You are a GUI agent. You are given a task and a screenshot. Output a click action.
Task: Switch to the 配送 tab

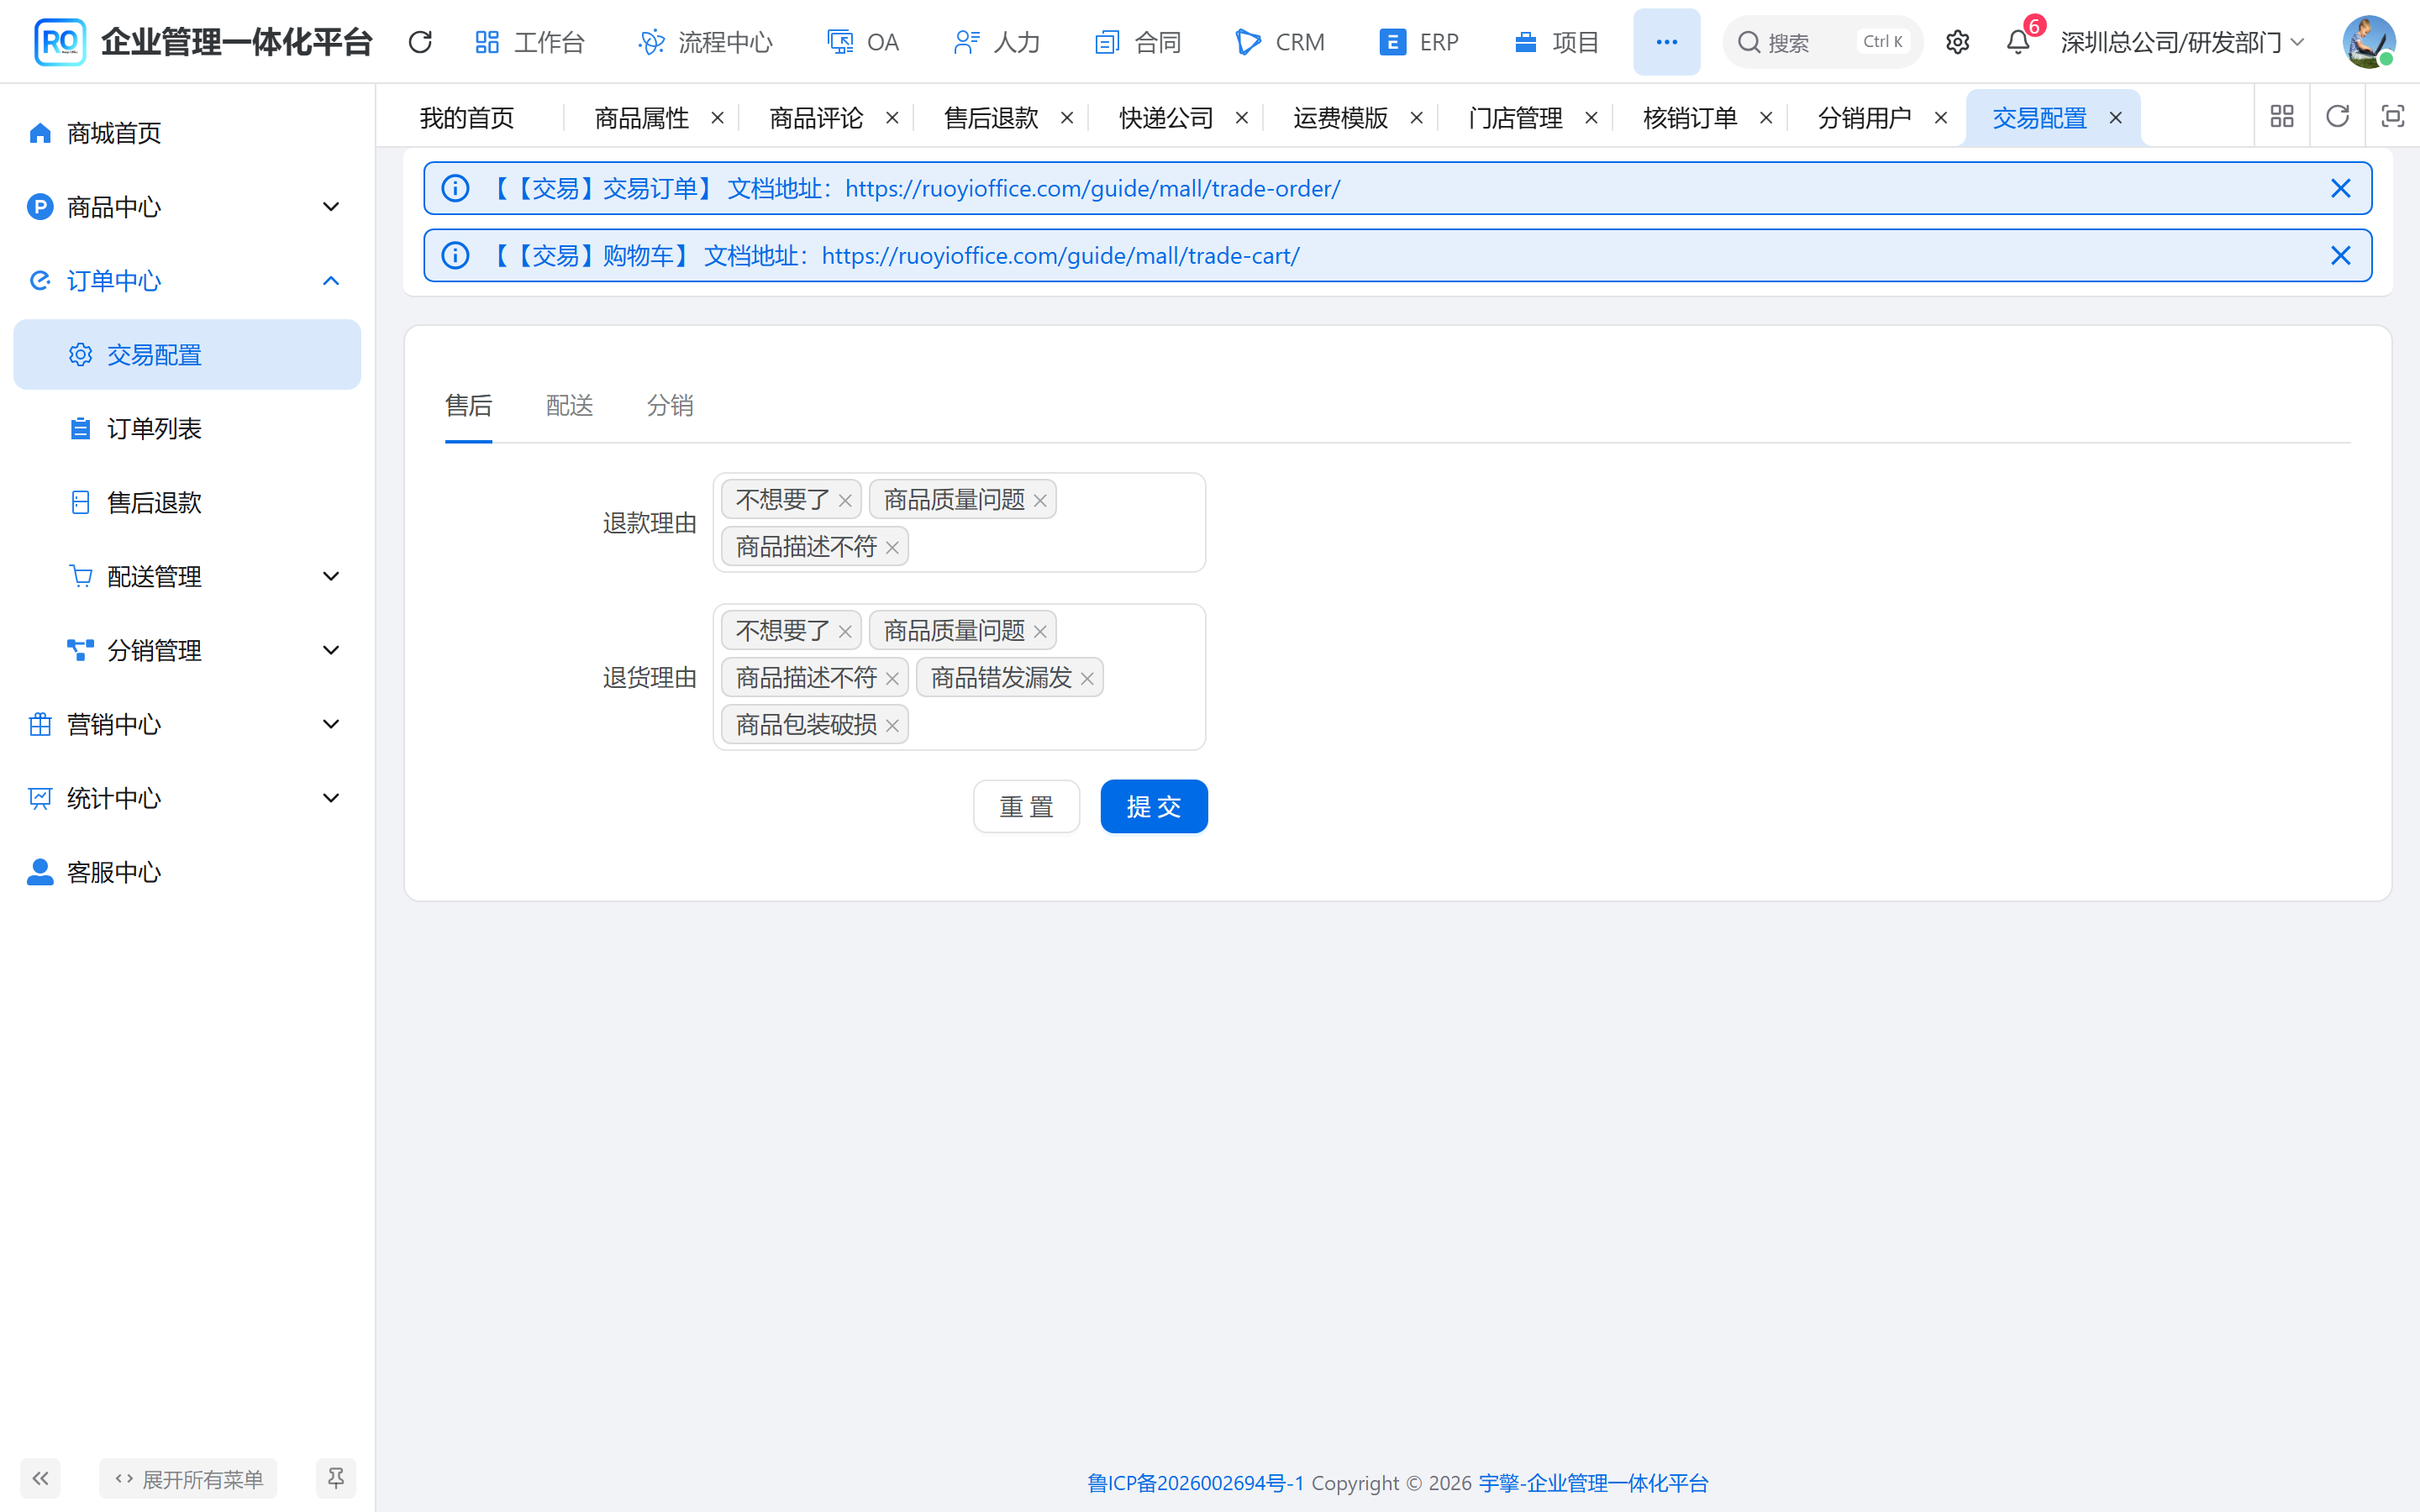pyautogui.click(x=569, y=405)
